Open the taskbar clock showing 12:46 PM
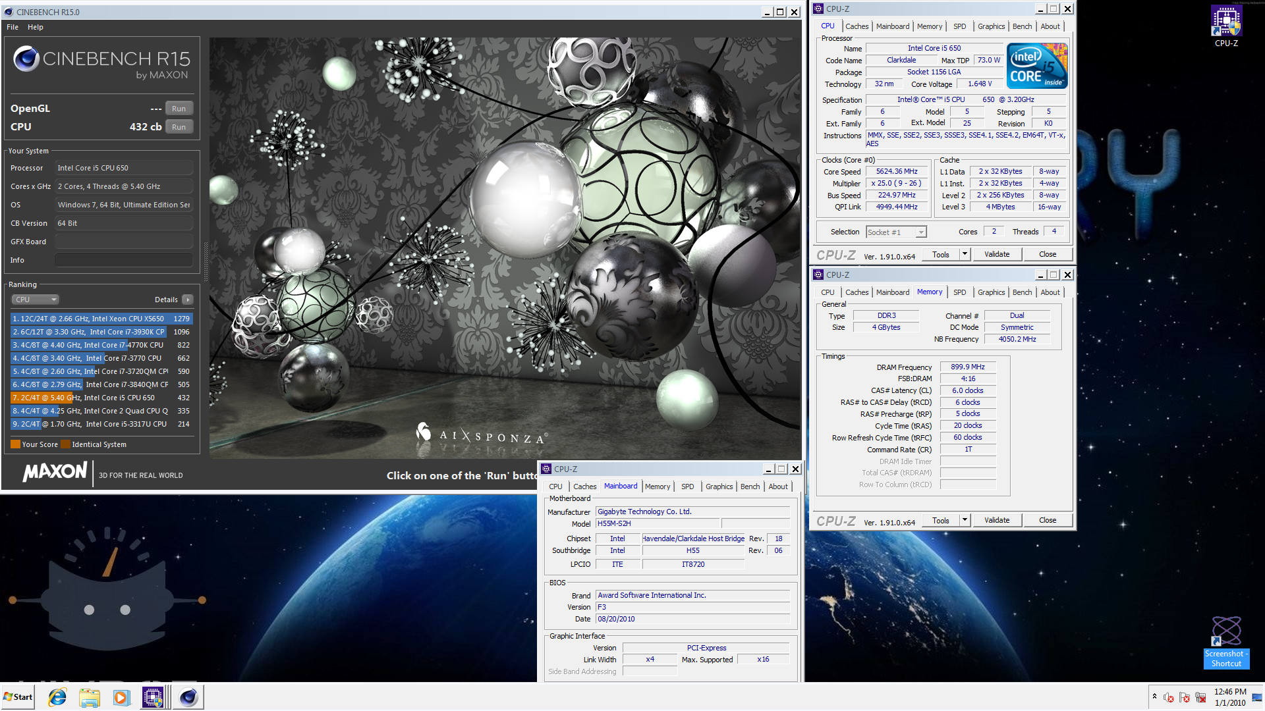 [x=1230, y=697]
